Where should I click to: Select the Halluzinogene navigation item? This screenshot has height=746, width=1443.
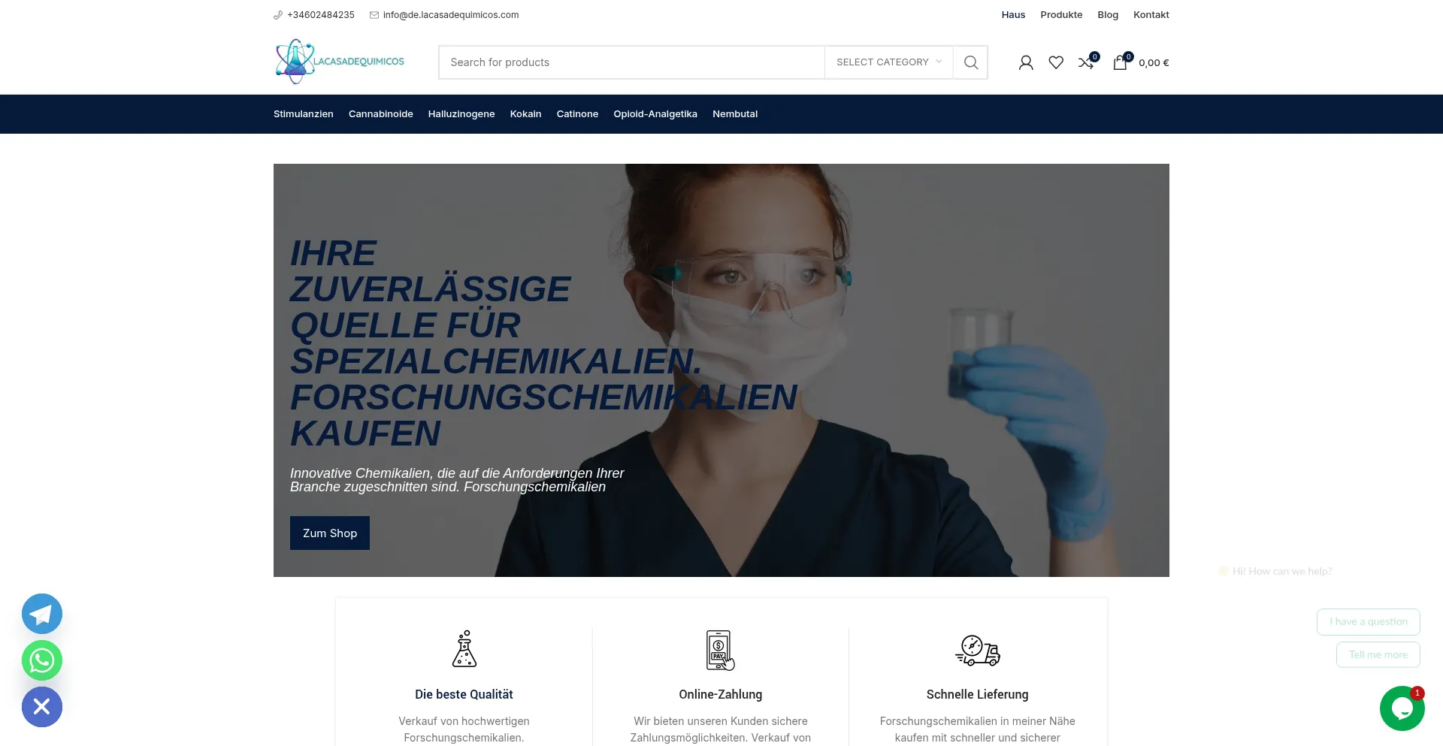[461, 113]
